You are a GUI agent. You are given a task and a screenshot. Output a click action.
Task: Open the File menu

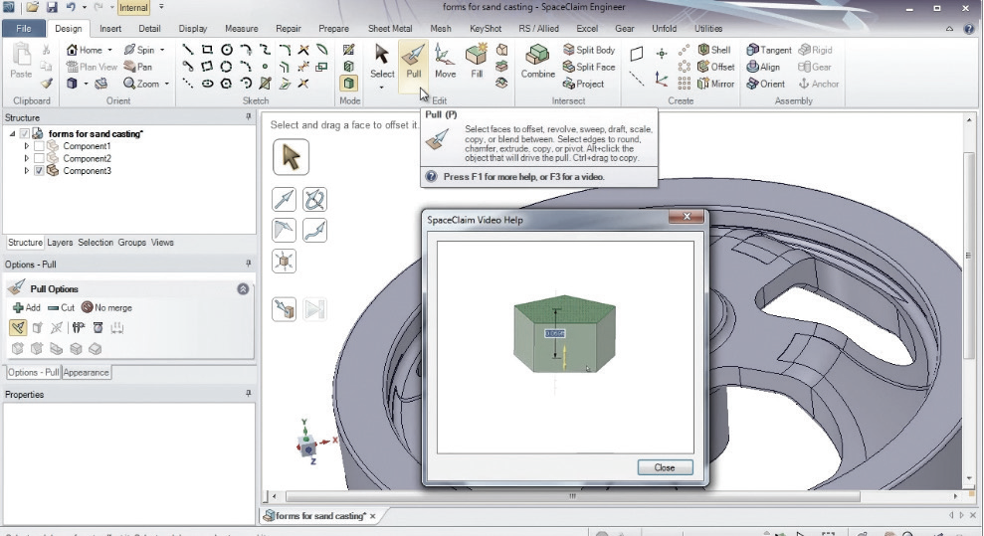pos(23,29)
